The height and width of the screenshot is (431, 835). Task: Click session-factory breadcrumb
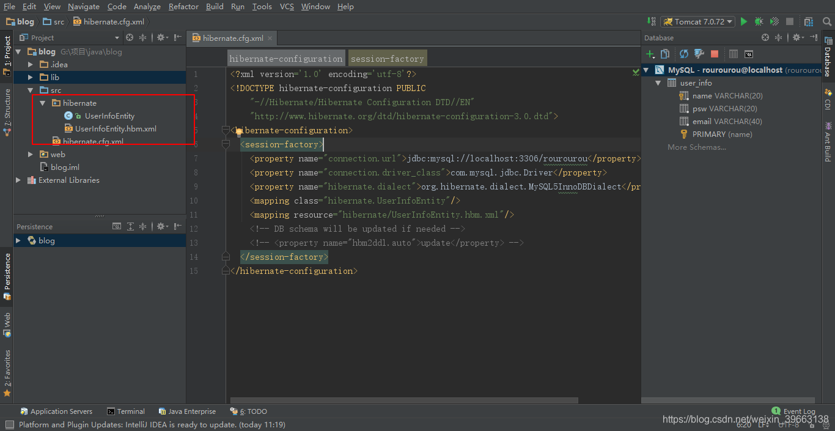(x=388, y=59)
